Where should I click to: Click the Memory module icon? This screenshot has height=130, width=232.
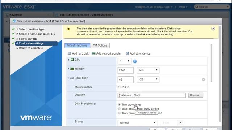click(x=72, y=69)
